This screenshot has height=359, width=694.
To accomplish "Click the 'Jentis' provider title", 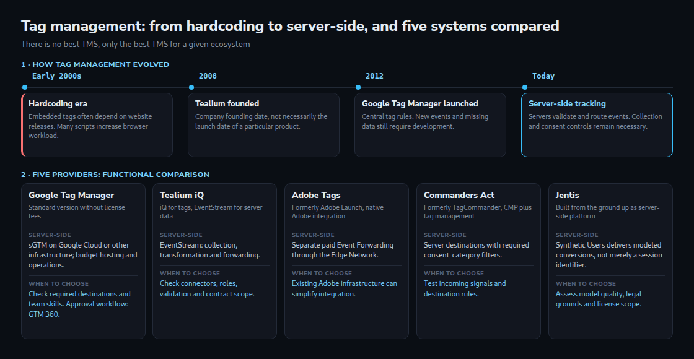I will point(568,195).
